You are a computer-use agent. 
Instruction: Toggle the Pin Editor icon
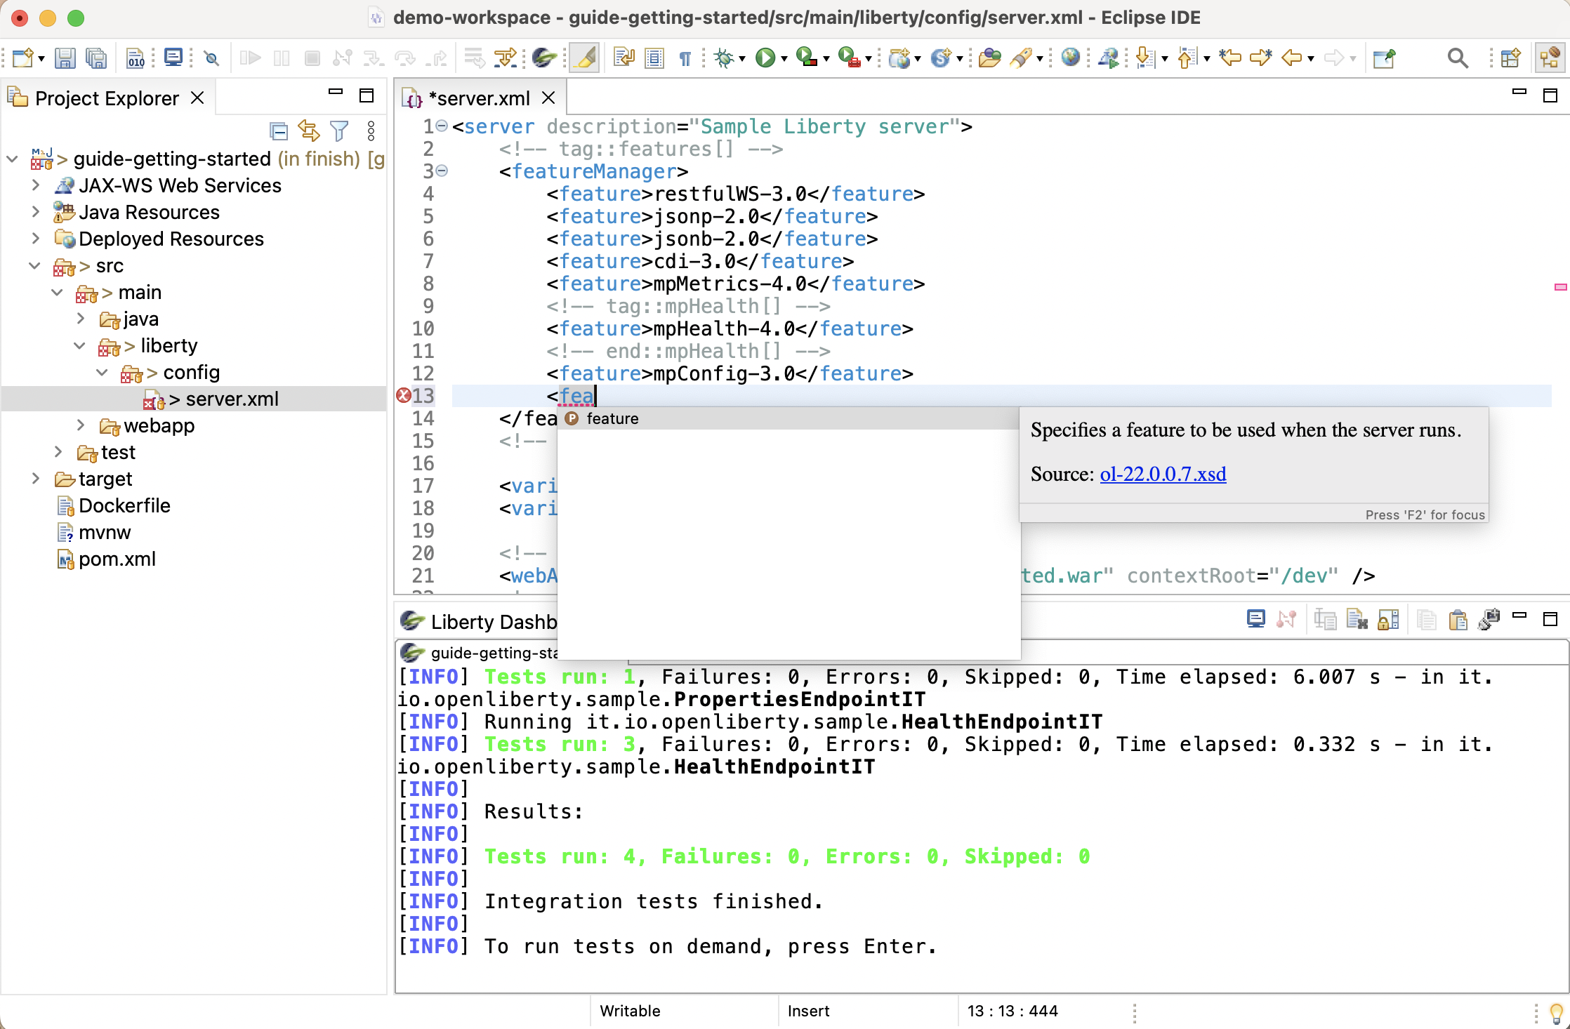1384,58
